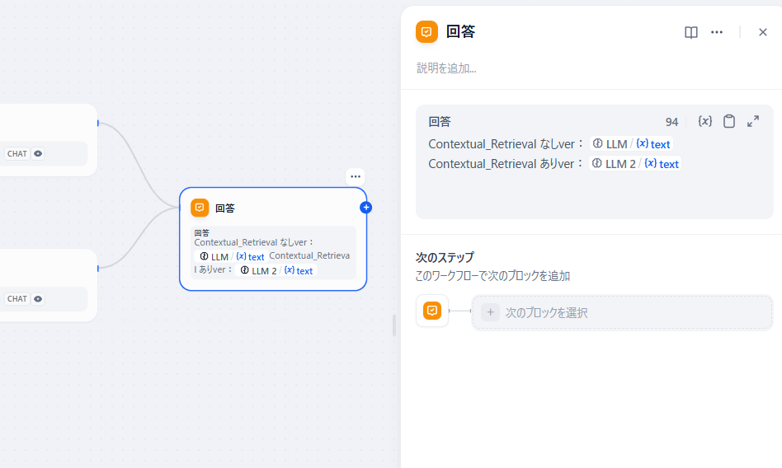This screenshot has height=468, width=782.
Task: Toggle the eye icon on the upper CHAT node
Action: pyautogui.click(x=38, y=153)
